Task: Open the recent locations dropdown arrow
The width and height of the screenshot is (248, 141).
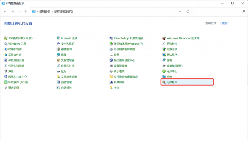Action: 19,11
